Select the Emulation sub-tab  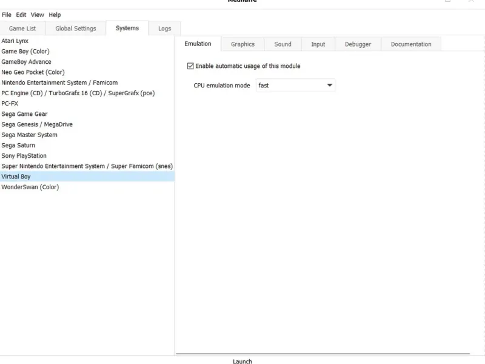198,44
